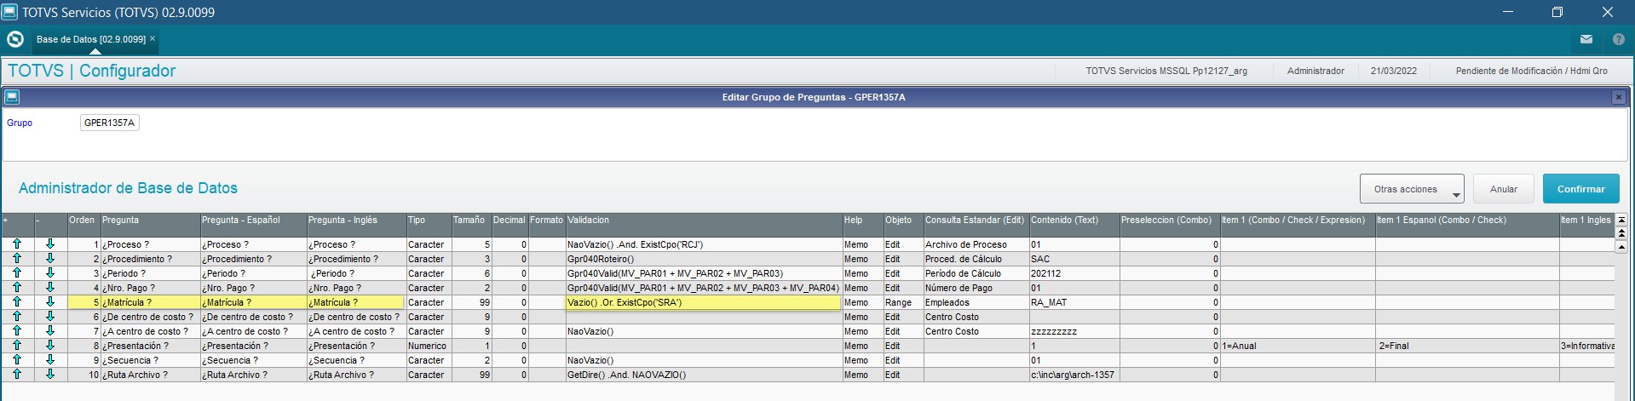Move the ¿Presentación ? row up
The width and height of the screenshot is (1635, 401).
(17, 346)
